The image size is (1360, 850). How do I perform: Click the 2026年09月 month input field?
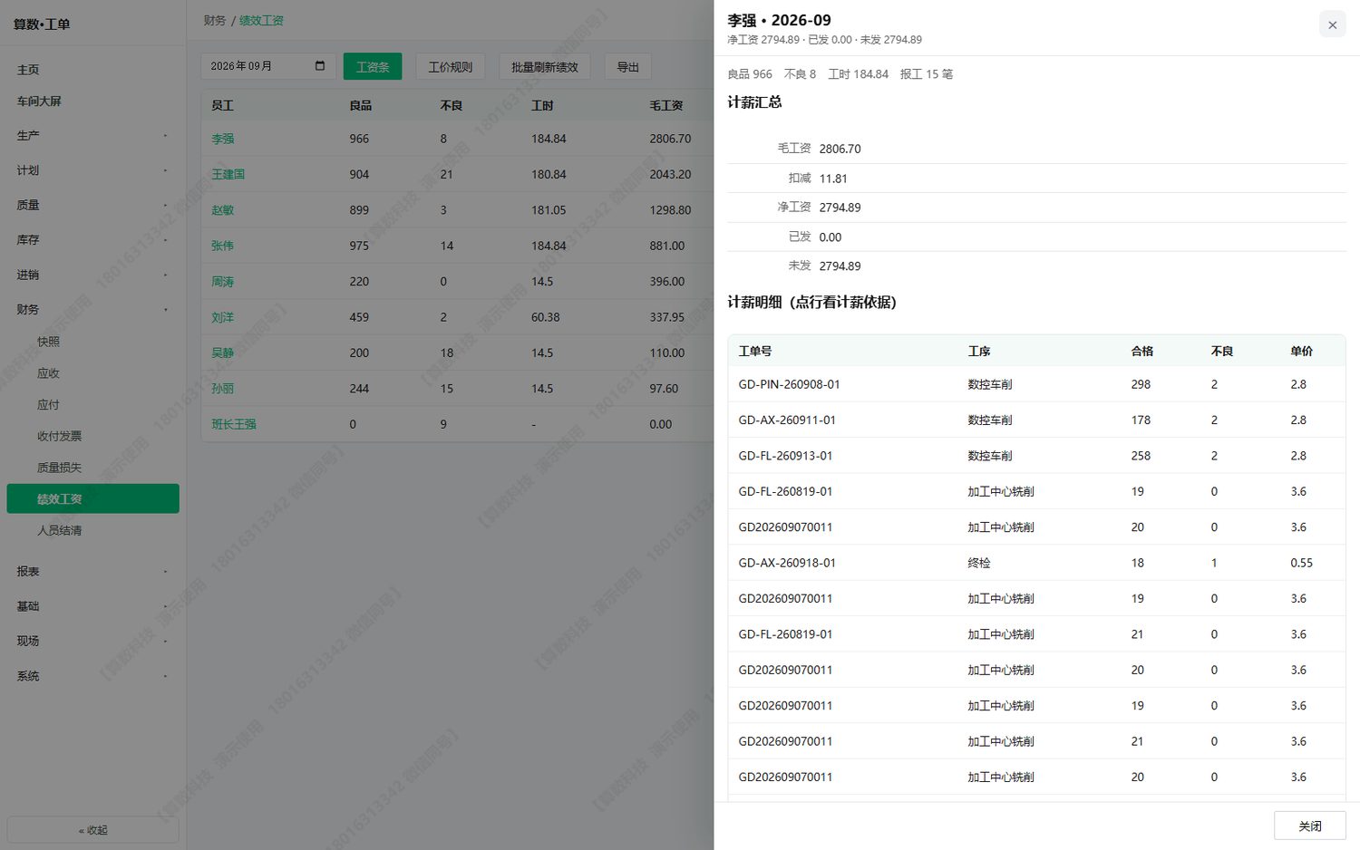click(268, 66)
